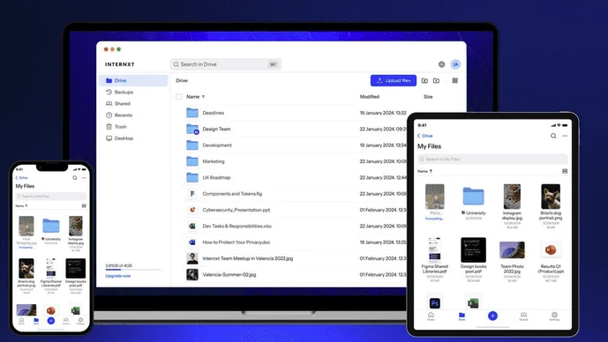Sort by the Name column header on laptop
This screenshot has width=608, height=342.
coord(195,97)
